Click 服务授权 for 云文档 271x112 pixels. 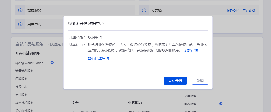232,11
